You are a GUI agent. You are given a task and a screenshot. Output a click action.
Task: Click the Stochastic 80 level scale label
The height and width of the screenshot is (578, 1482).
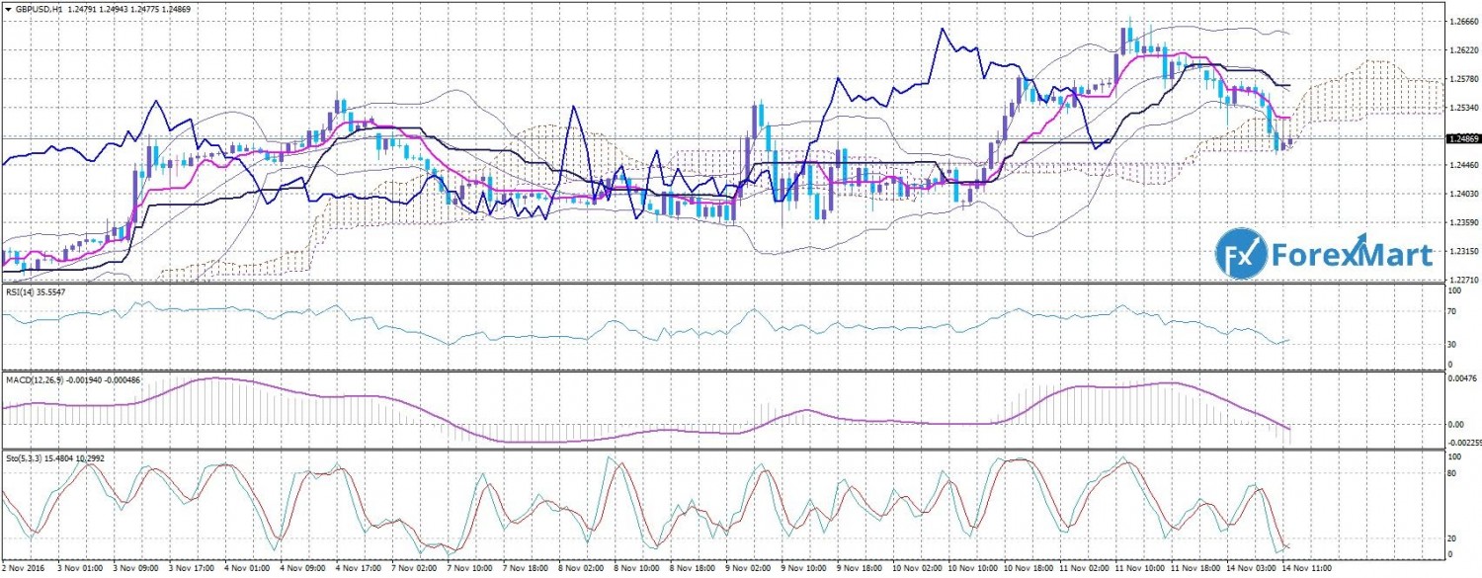(1452, 473)
